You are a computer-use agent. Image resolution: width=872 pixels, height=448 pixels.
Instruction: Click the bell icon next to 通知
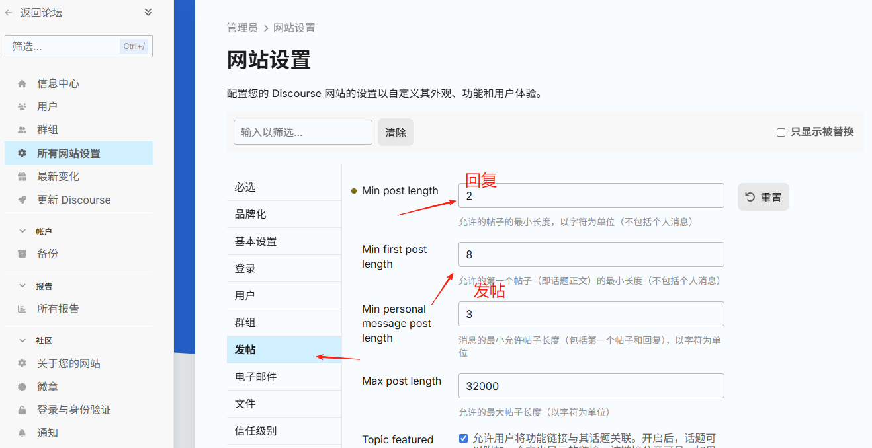(x=22, y=433)
